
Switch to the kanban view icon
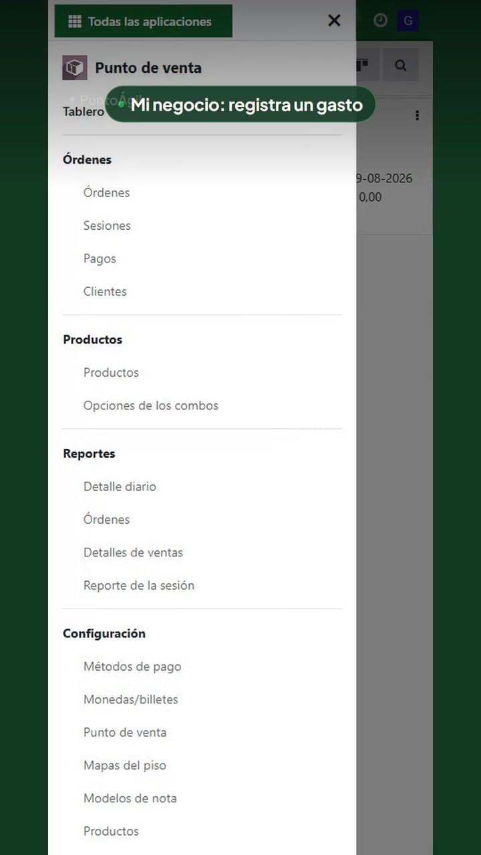tap(363, 65)
